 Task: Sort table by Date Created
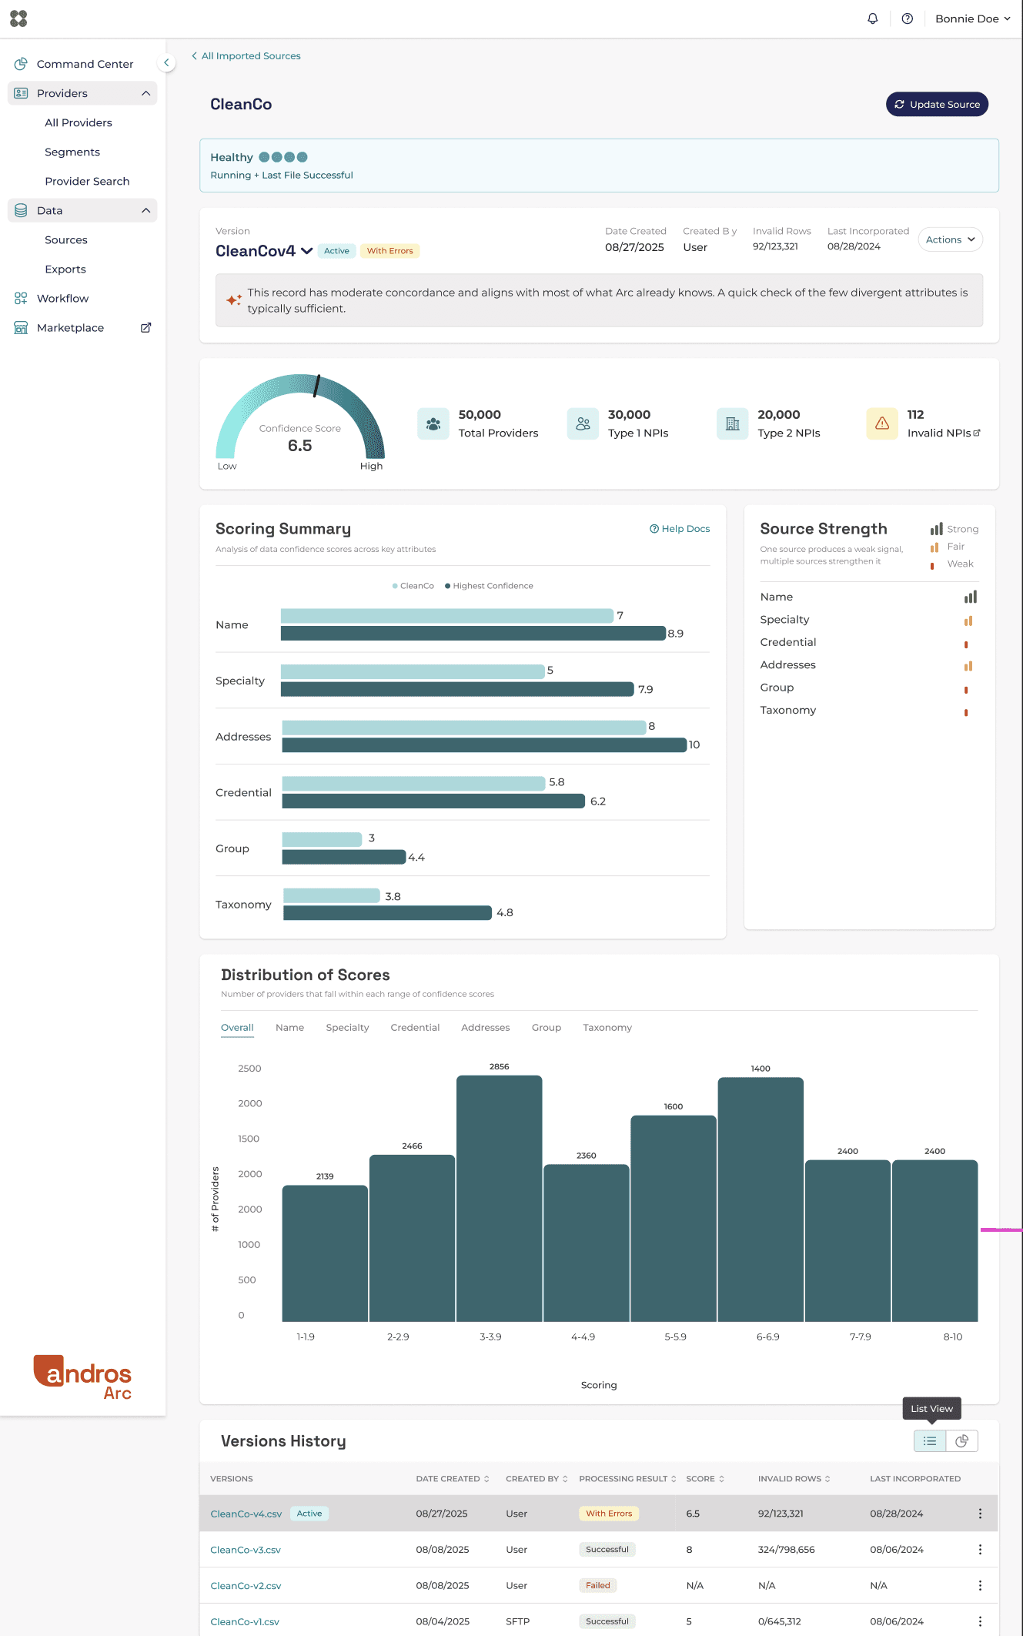453,1479
